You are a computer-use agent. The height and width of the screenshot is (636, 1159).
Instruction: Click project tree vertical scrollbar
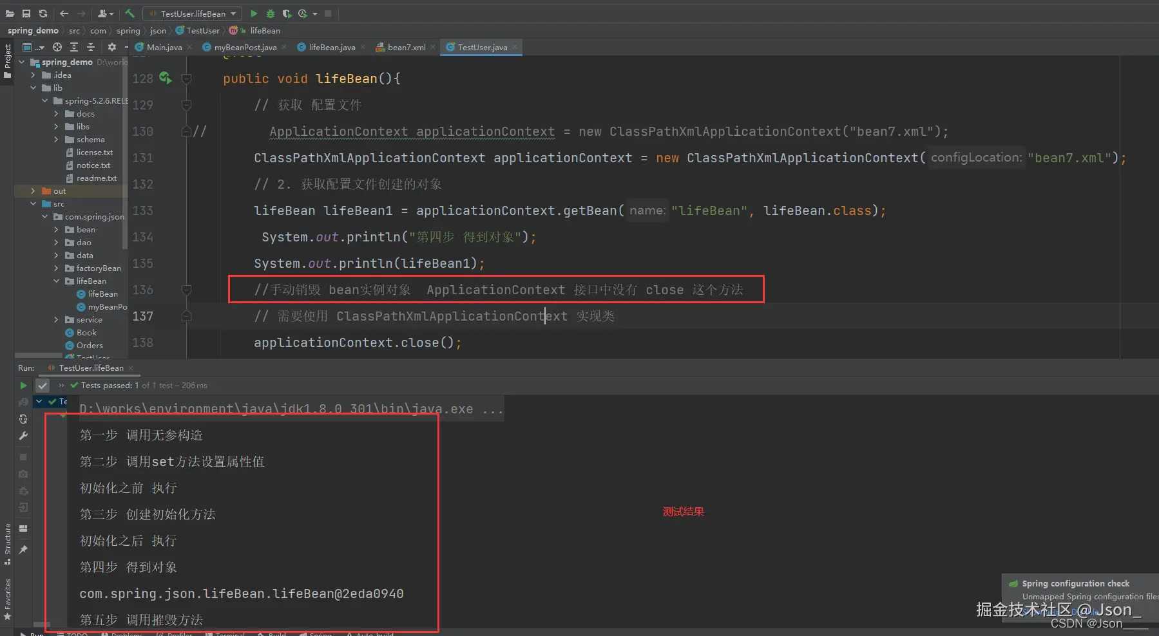tap(125, 154)
